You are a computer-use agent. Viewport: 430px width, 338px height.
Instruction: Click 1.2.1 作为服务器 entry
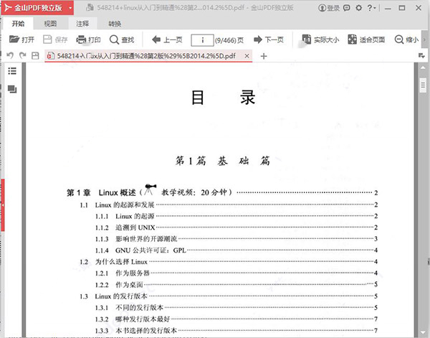click(x=236, y=273)
